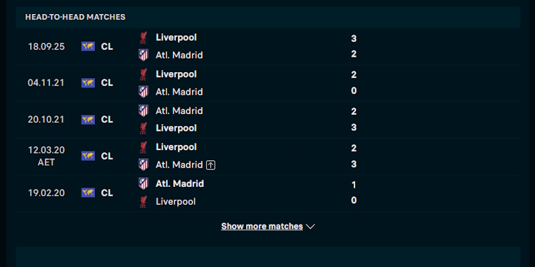Click world flag icon for 19.02.20 match
The width and height of the screenshot is (535, 267).
coord(88,193)
